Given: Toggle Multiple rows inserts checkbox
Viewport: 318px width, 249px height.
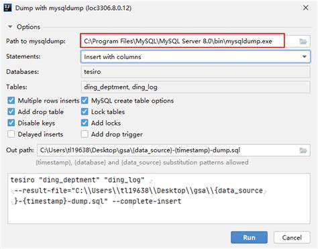Looking at the screenshot, I should 11,101.
